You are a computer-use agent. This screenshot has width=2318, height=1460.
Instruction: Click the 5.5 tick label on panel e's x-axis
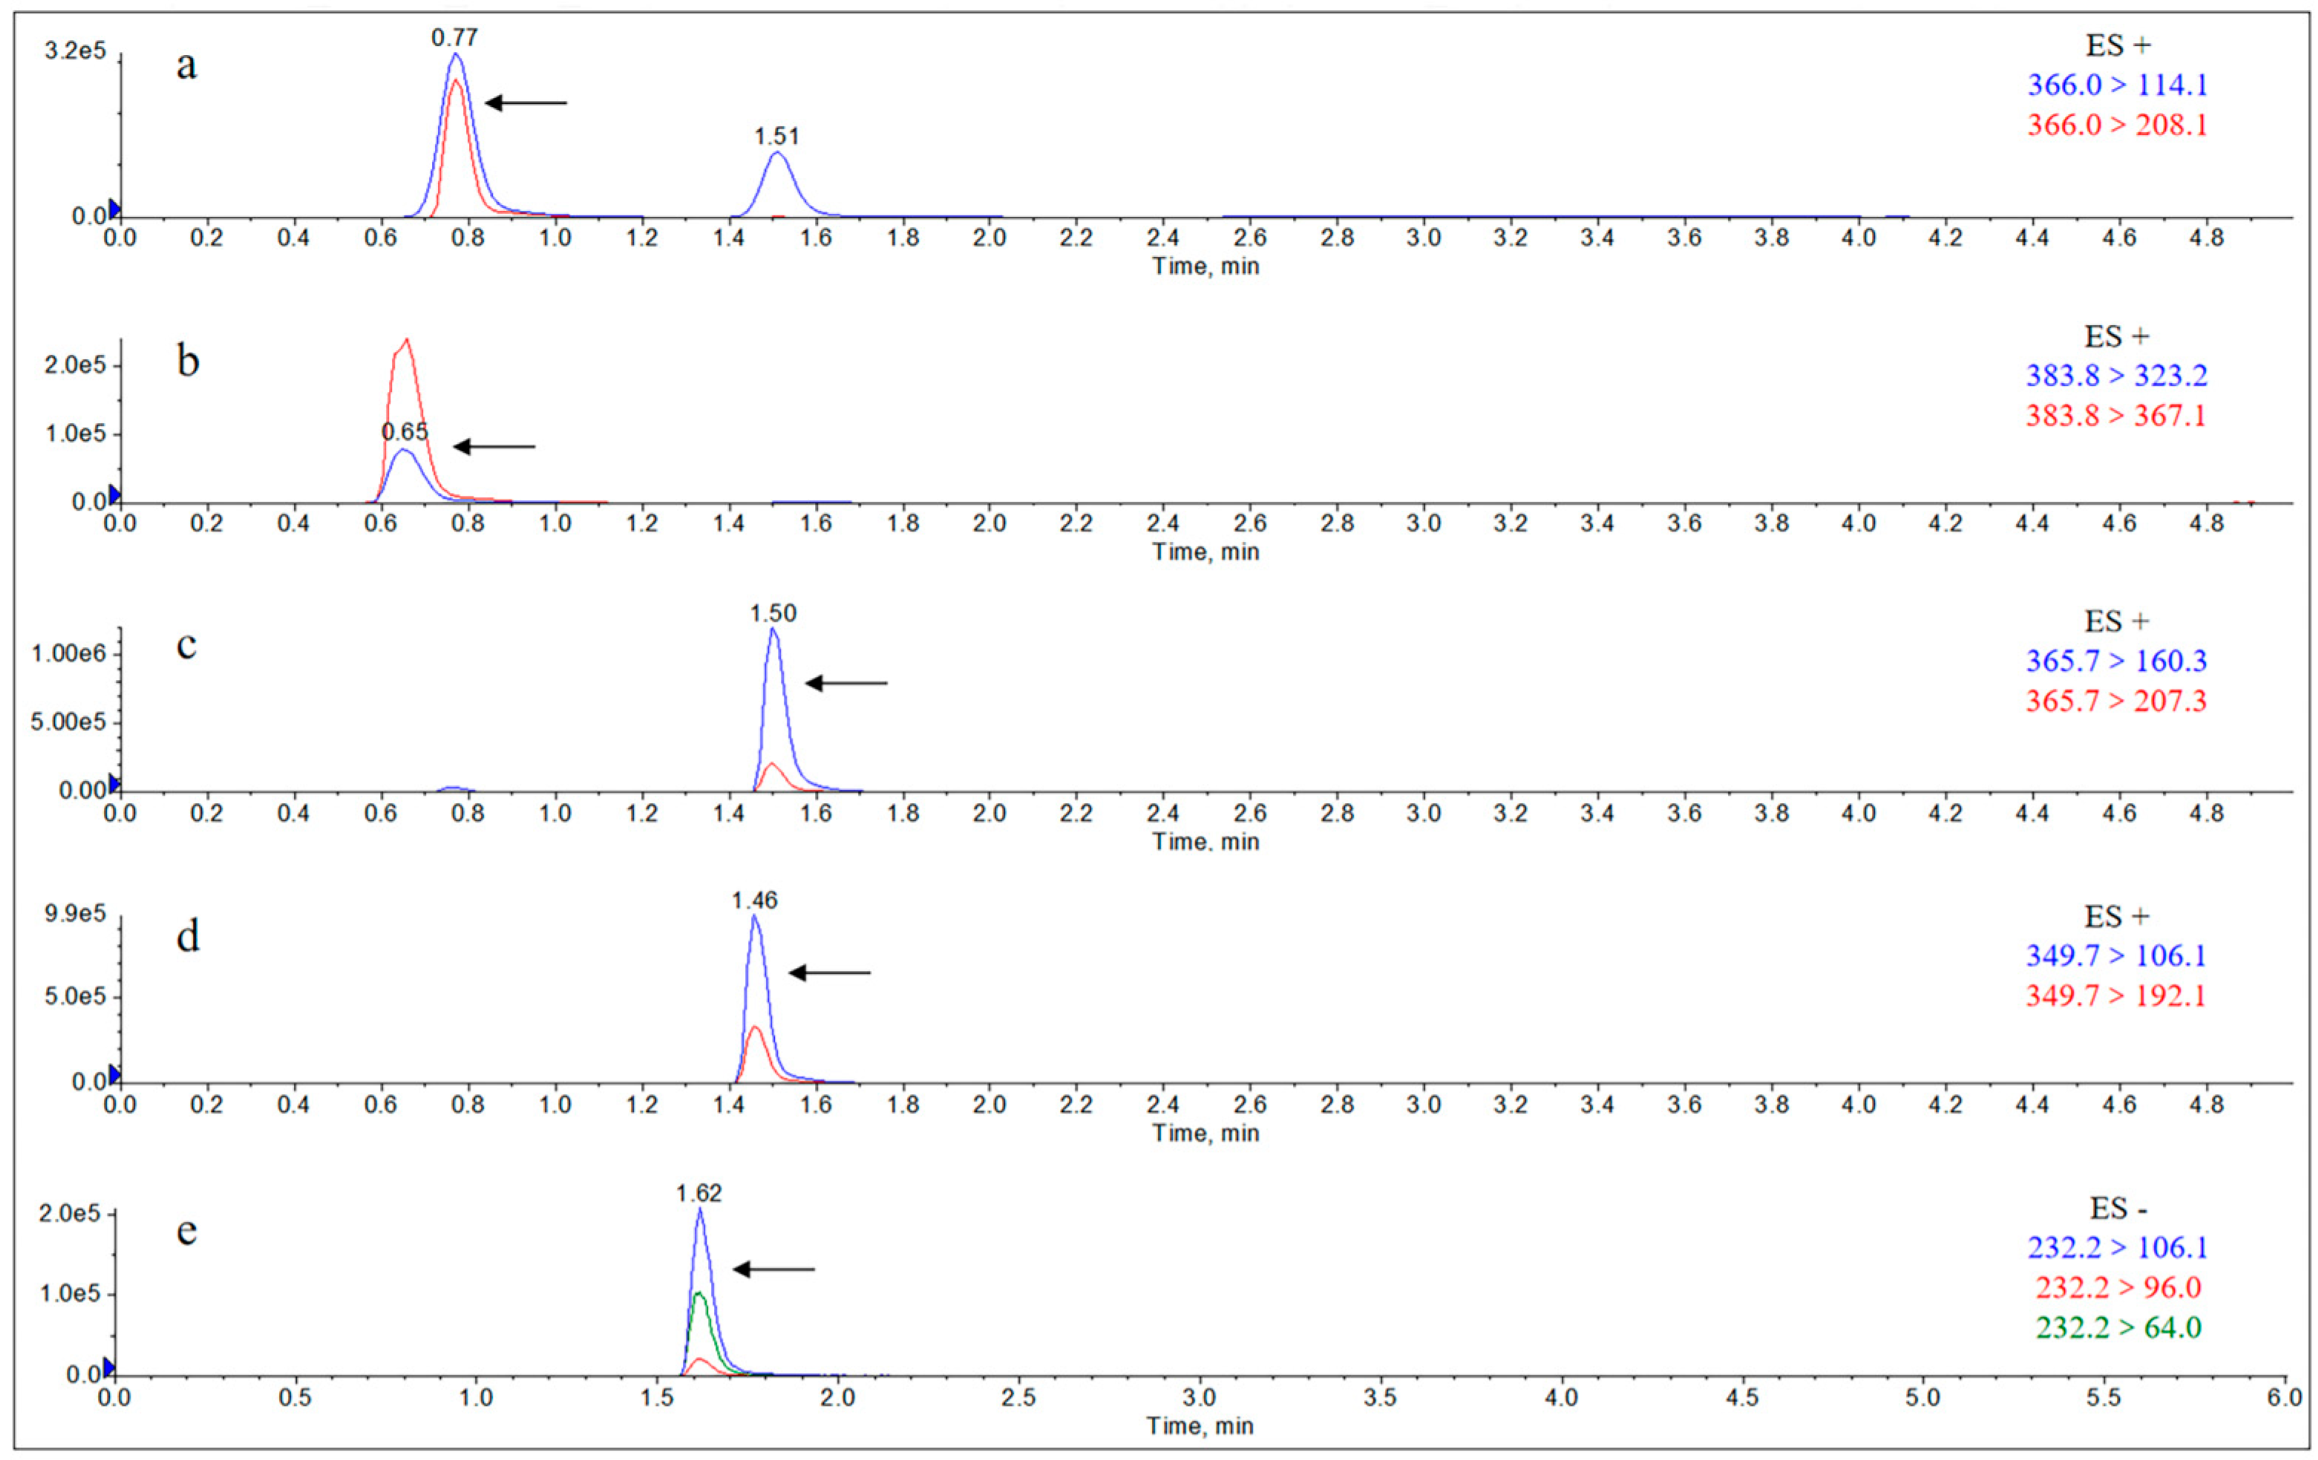point(2103,1398)
